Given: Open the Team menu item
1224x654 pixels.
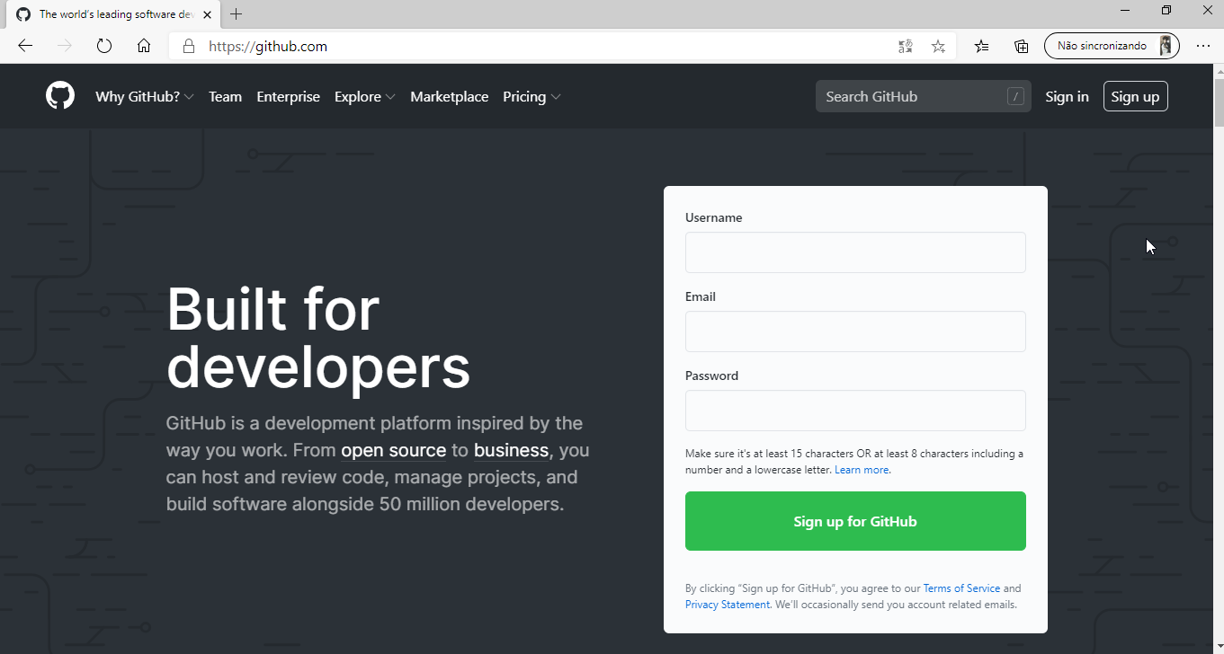Looking at the screenshot, I should click(225, 96).
